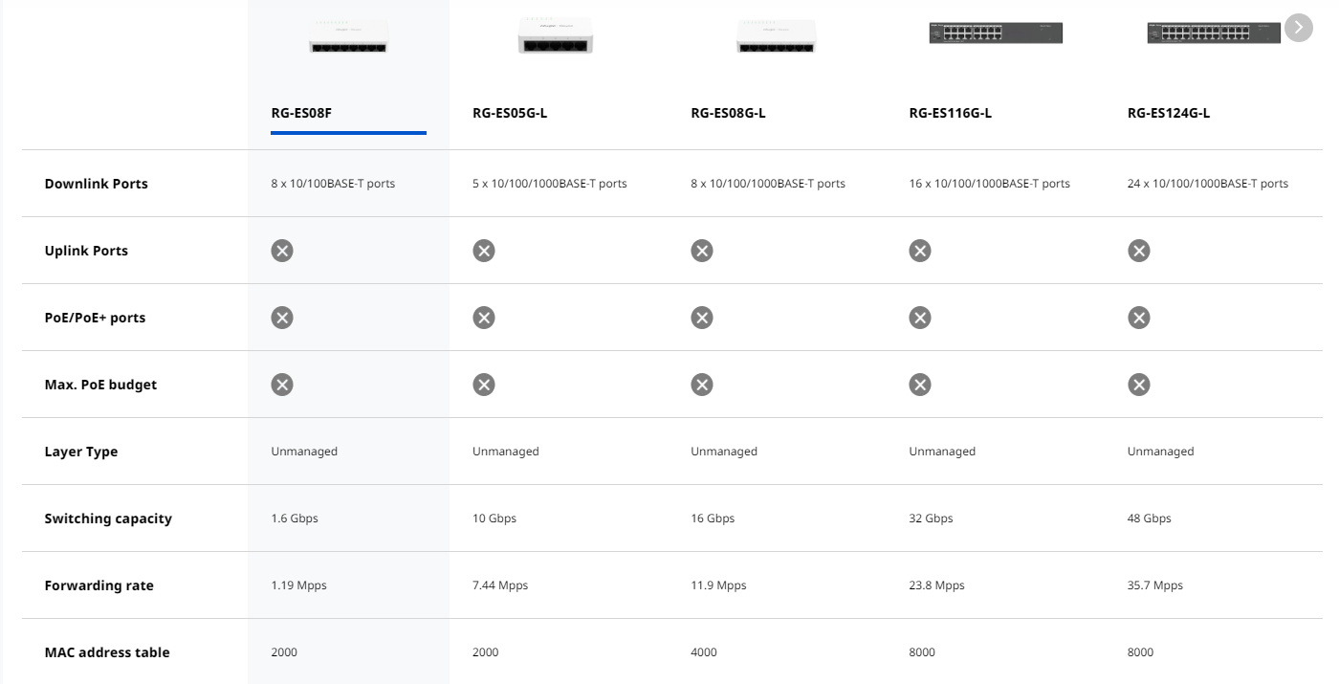
Task: Select the RG-ES05G-L product name
Action: 510,113
